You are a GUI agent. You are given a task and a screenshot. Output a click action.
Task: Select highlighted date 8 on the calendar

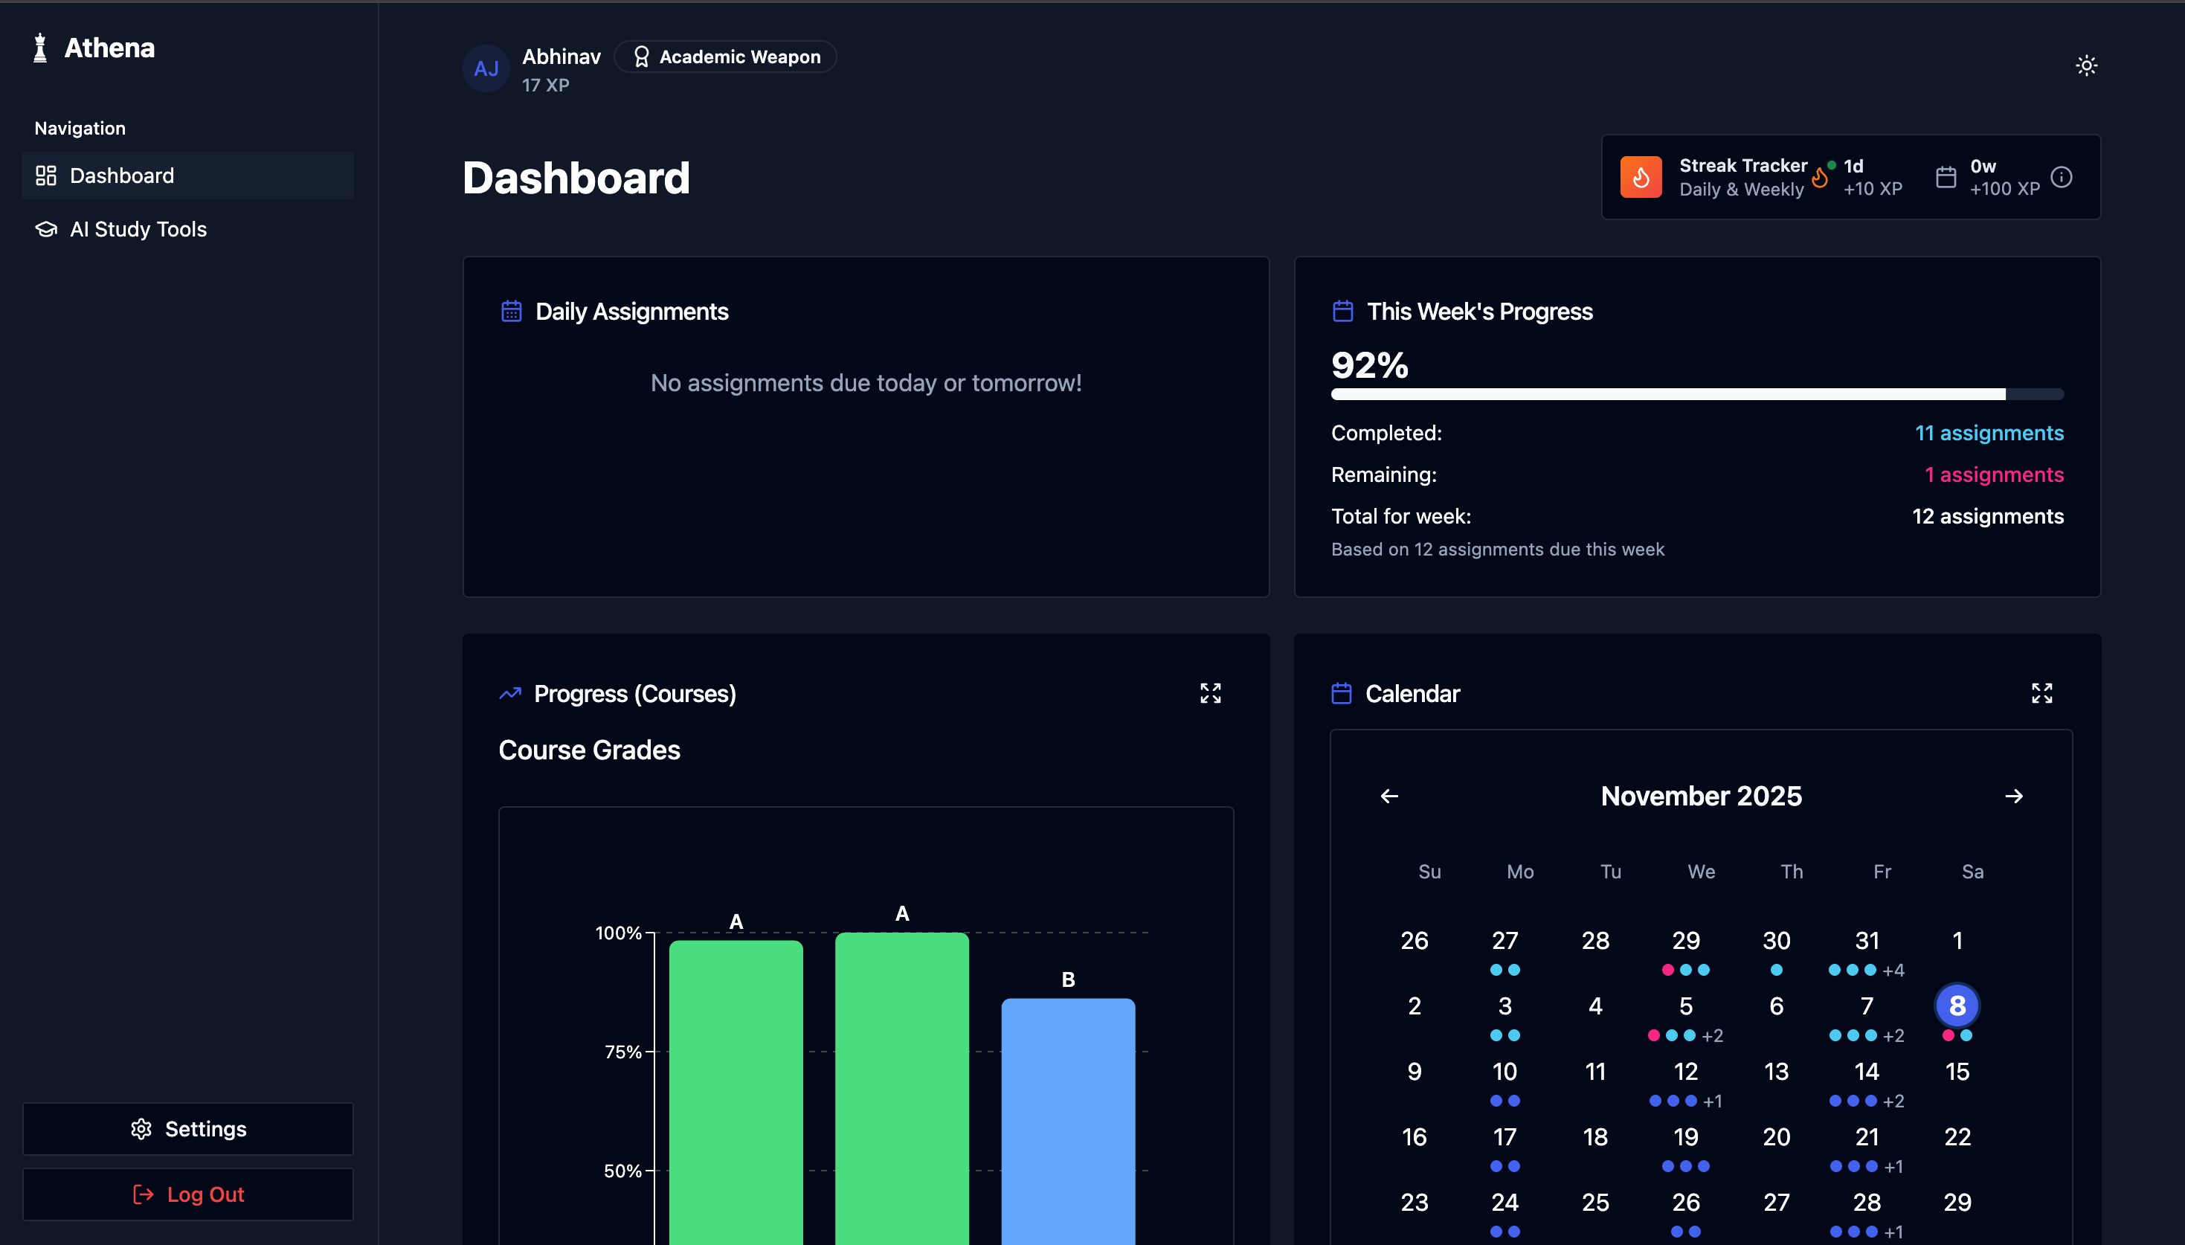1957,1006
